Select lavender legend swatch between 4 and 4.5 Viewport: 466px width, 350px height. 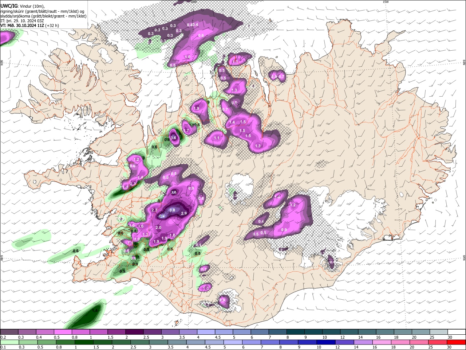(x=206, y=332)
